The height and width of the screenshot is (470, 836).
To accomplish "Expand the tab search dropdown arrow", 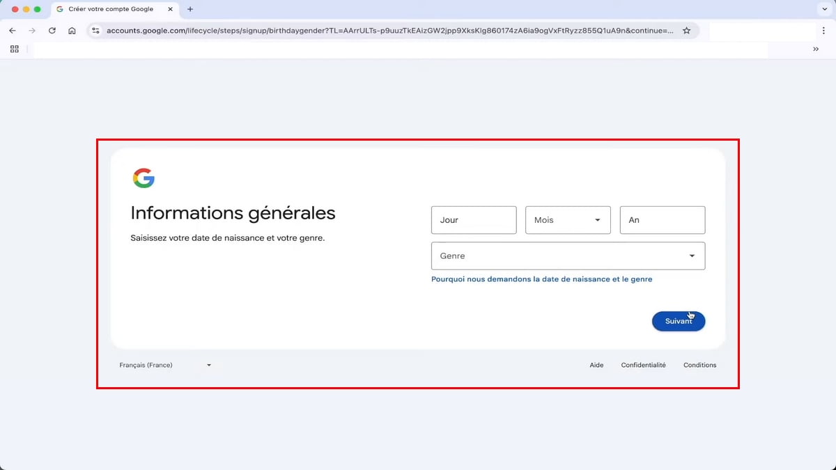I will 824,9.
